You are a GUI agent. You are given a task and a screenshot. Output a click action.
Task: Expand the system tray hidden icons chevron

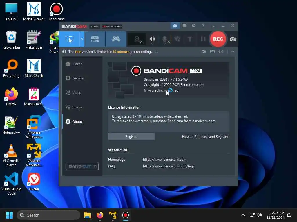coord(243,215)
